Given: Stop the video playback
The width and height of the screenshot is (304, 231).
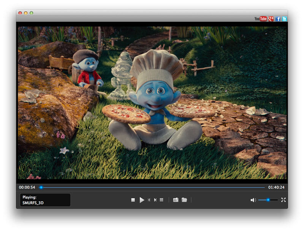Looking at the screenshot, I should point(133,200).
